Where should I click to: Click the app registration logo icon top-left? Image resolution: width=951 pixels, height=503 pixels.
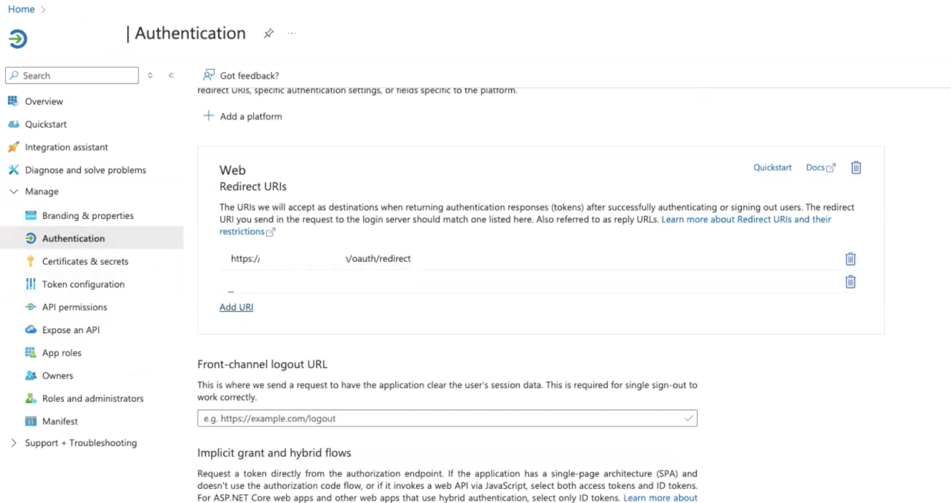pyautogui.click(x=17, y=38)
